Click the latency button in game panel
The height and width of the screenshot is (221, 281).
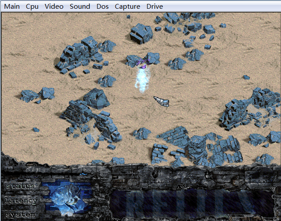[21, 201]
